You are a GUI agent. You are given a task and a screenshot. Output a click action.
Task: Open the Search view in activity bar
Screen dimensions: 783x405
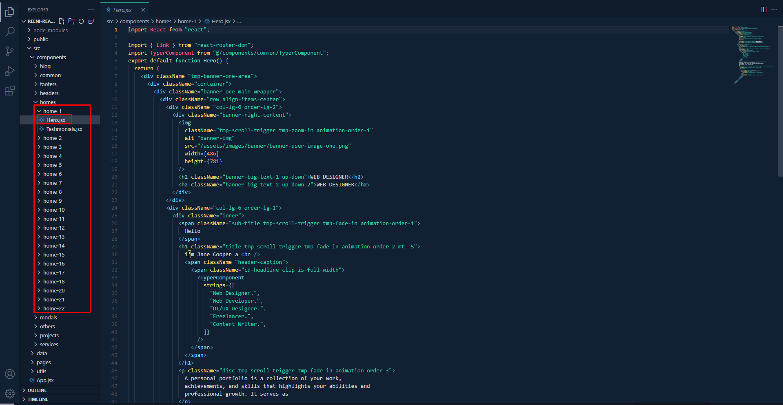[10, 31]
